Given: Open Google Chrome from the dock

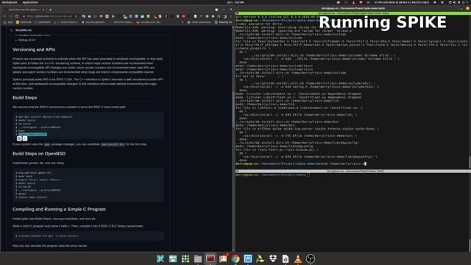Looking at the screenshot, I should coord(235,258).
